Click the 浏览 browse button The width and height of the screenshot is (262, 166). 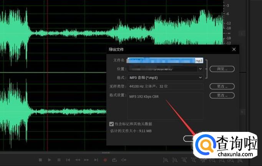click(222, 69)
